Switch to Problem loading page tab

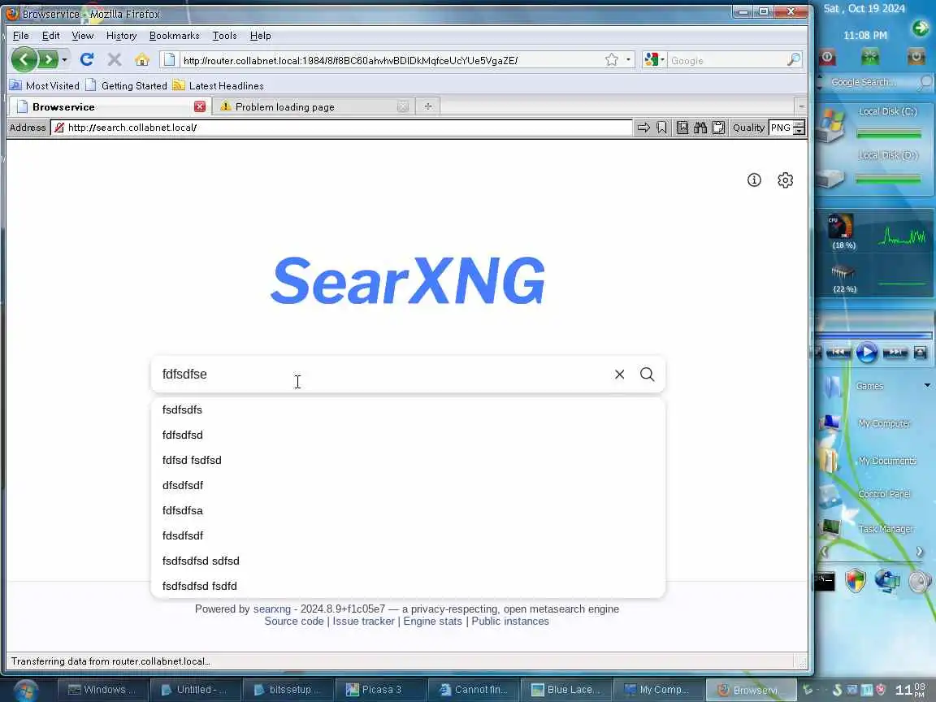(x=314, y=107)
